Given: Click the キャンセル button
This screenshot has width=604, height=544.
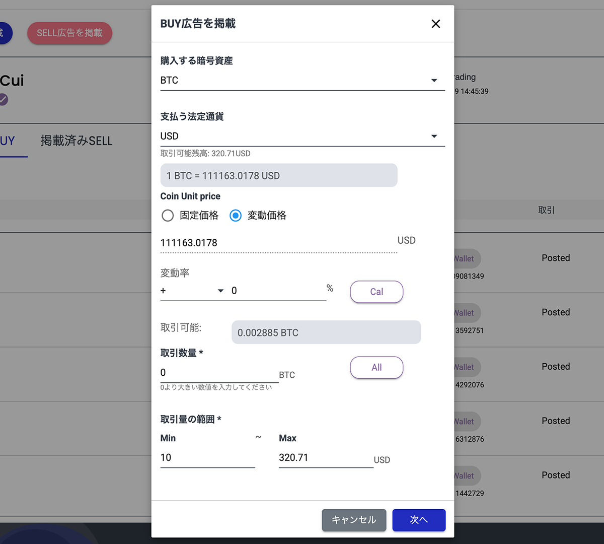Looking at the screenshot, I should coord(354,520).
